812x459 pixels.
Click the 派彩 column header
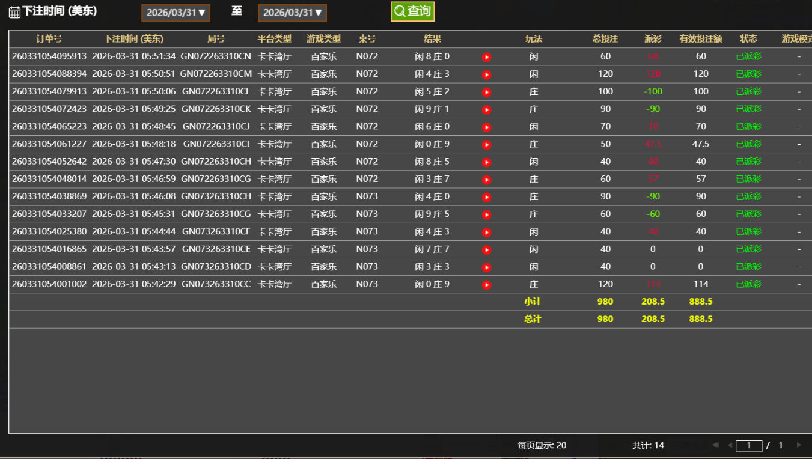(653, 39)
